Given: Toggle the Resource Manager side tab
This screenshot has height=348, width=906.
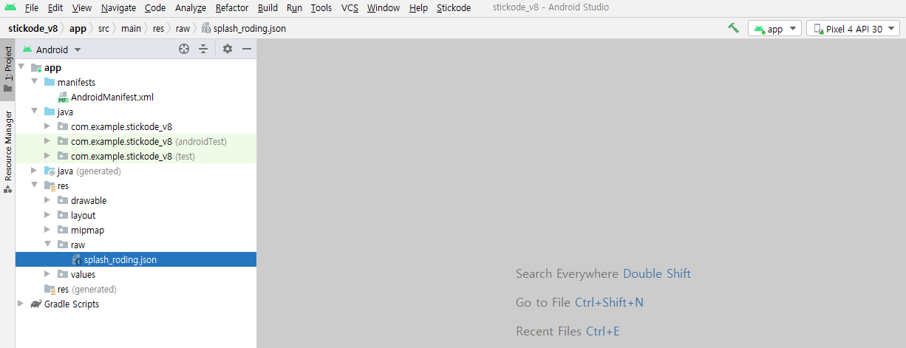Looking at the screenshot, I should (x=7, y=152).
